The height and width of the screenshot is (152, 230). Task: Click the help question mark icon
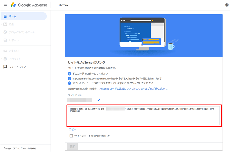(x=227, y=5)
